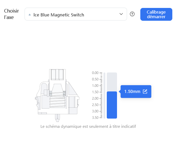Click the thin gray vertical track beside scale
Viewport: 180px width, 147px height.
pos(104,95)
